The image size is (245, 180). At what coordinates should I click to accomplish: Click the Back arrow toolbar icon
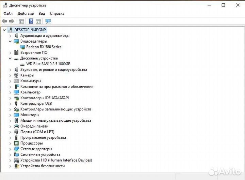tap(4, 21)
